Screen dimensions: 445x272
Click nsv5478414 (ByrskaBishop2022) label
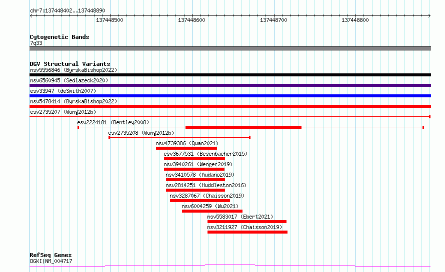[73, 101]
